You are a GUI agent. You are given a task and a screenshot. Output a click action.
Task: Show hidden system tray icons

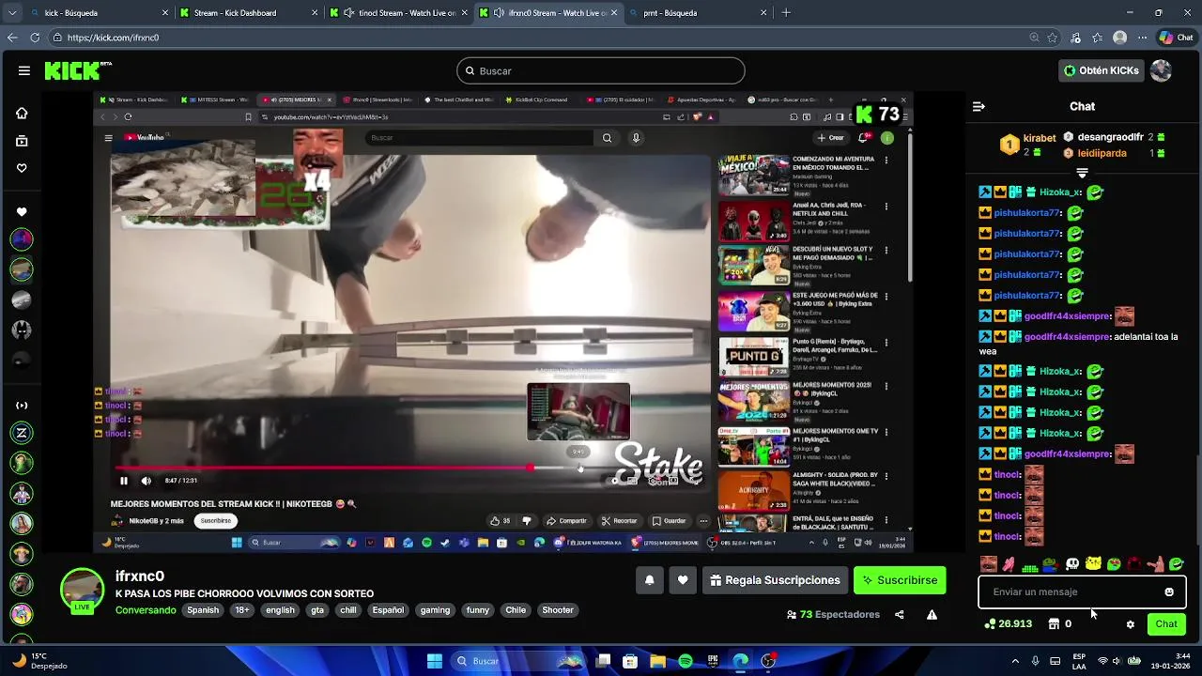[1015, 661]
